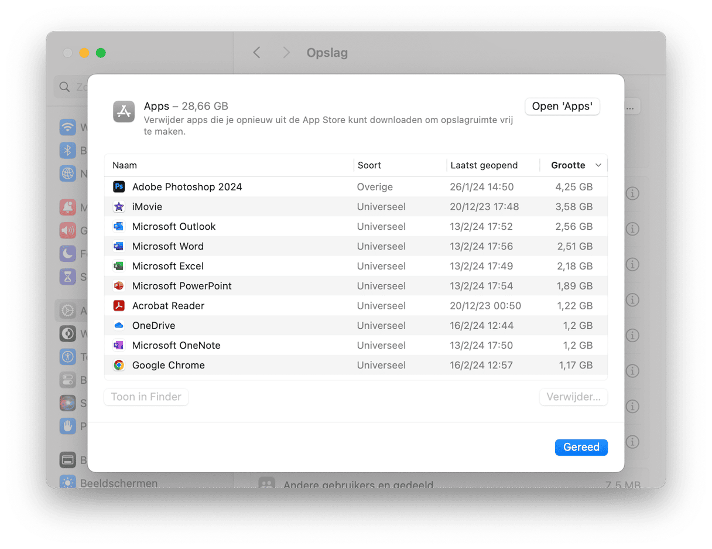
Task: Open General gear icon in Settings sidebar
Action: 68,311
